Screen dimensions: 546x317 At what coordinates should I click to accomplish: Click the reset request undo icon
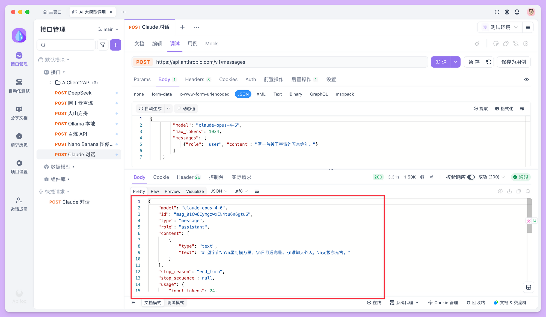(489, 62)
